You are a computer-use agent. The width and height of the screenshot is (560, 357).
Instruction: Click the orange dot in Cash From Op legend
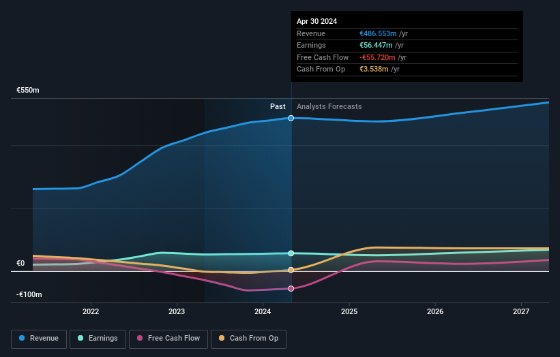point(222,338)
